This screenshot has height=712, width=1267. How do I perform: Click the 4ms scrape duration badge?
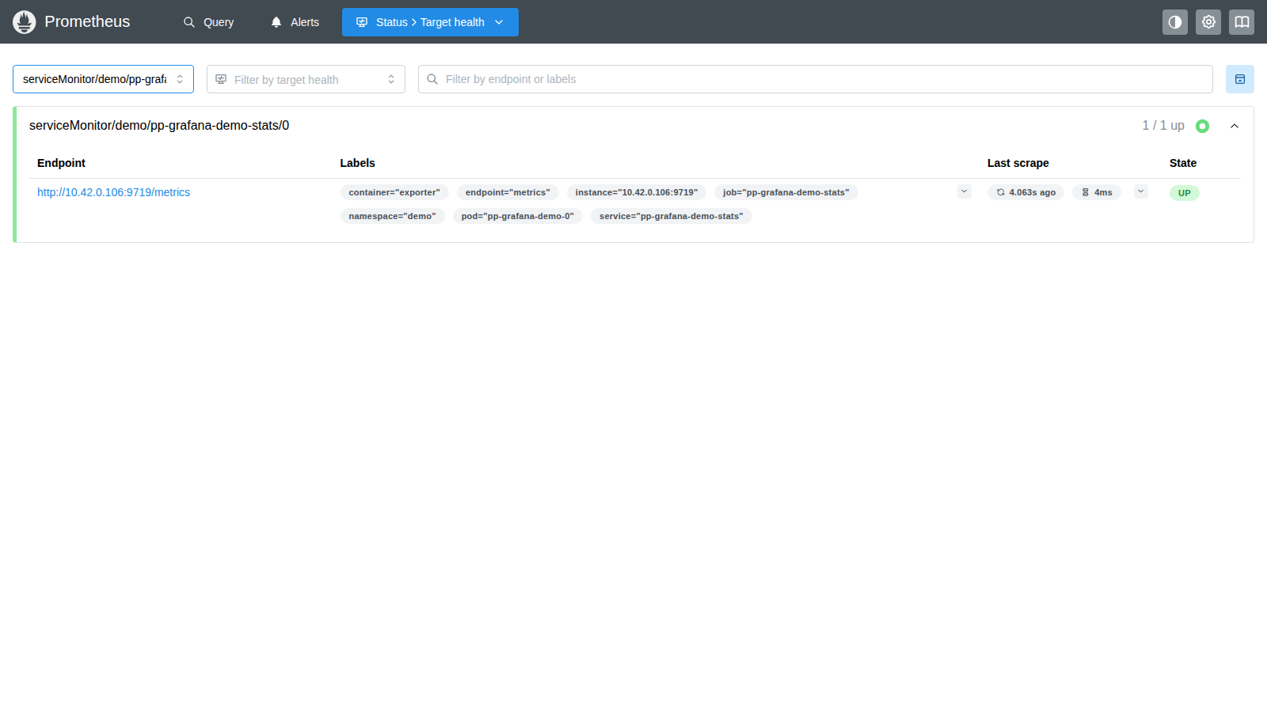point(1097,192)
